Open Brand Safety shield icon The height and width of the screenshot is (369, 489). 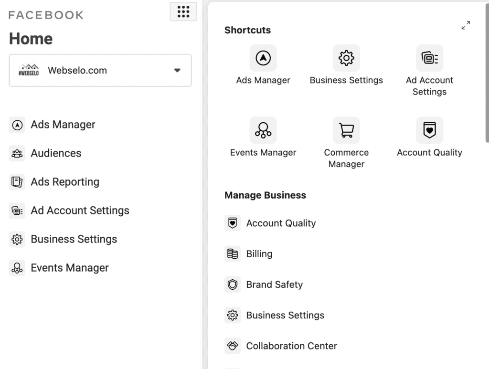pyautogui.click(x=233, y=285)
